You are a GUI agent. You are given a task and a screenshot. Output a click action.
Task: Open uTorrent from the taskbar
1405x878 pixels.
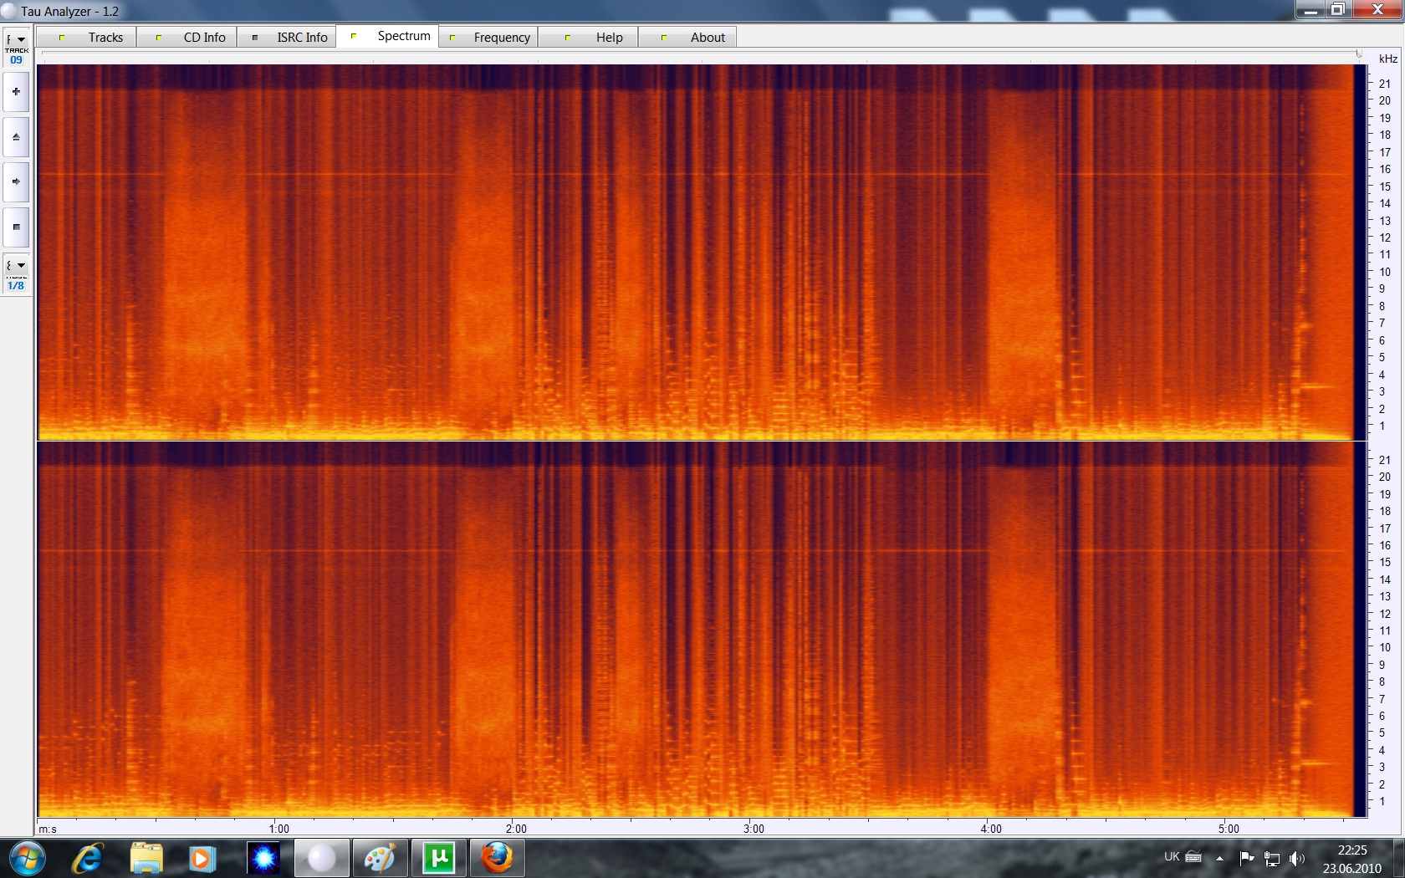point(438,858)
